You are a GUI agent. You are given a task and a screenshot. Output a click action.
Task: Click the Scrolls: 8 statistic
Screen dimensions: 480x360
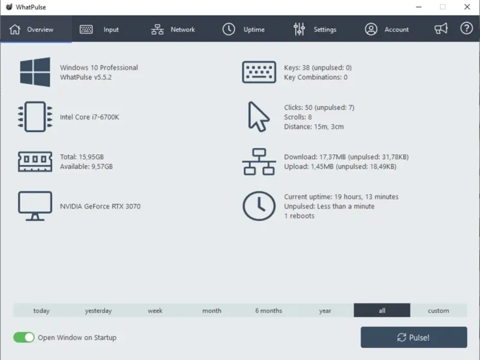[x=298, y=117]
